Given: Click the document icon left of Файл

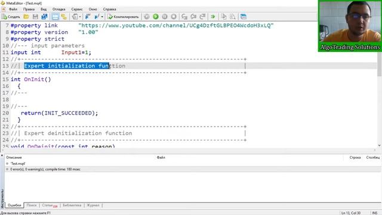Looking at the screenshot, I should [4, 10].
